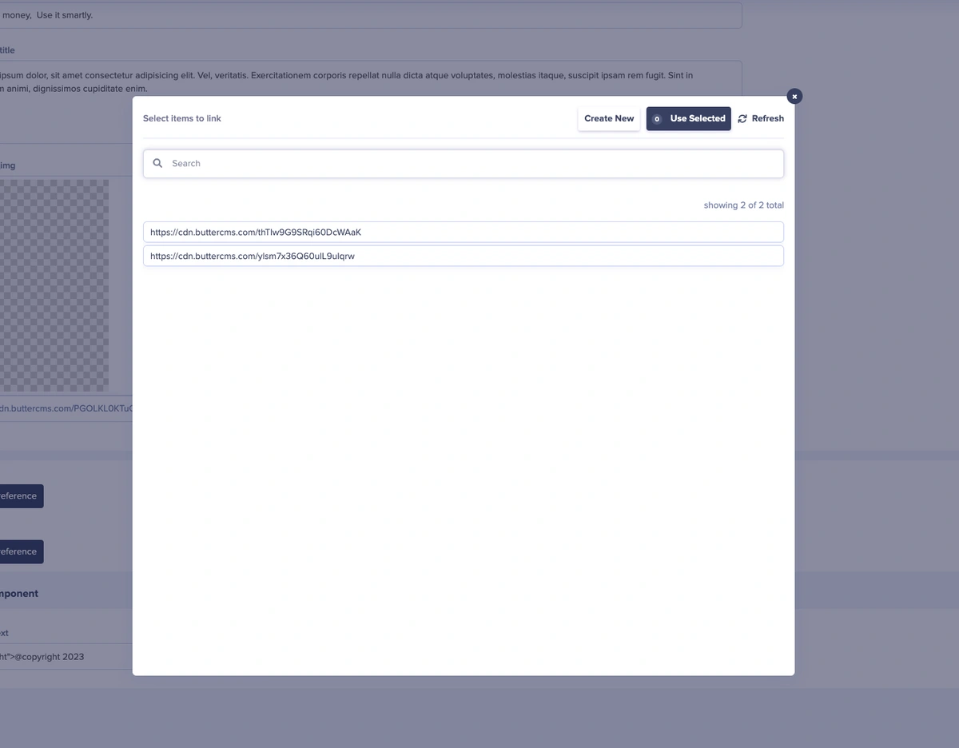The width and height of the screenshot is (959, 748).
Task: Select item ending in ylsm7x36Q60ulL9ulqrw
Action: (464, 256)
